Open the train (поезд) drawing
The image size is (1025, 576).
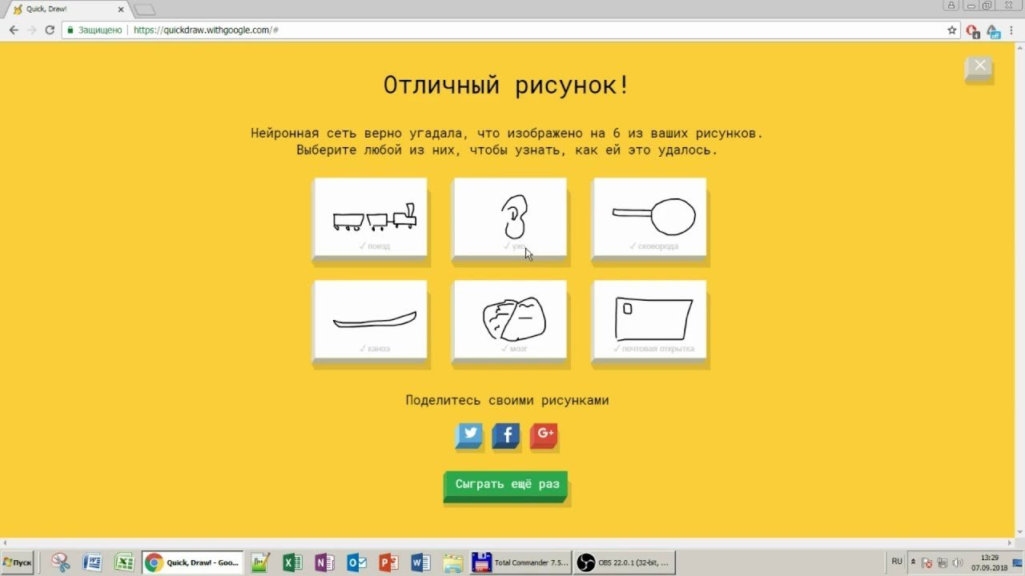coord(370,218)
